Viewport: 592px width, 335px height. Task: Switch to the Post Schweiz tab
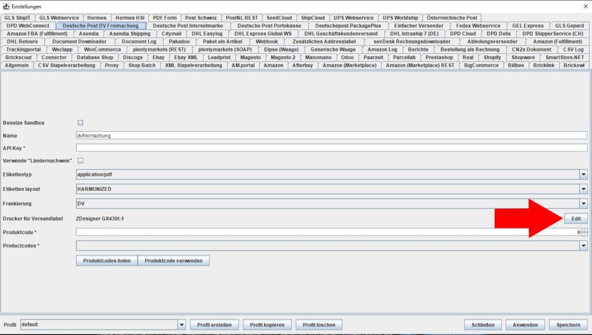pyautogui.click(x=201, y=18)
